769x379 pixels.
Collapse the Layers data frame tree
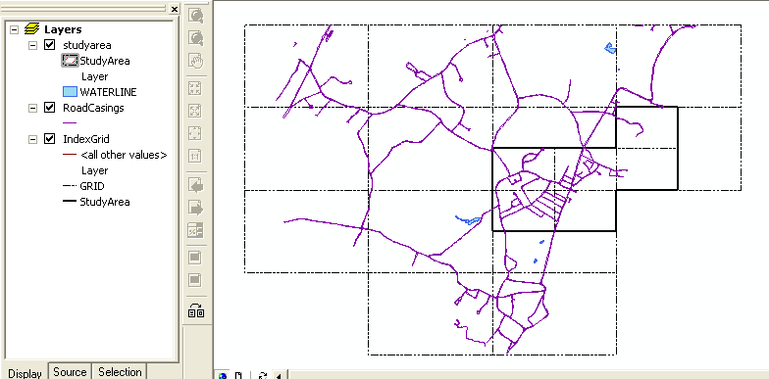coord(14,29)
